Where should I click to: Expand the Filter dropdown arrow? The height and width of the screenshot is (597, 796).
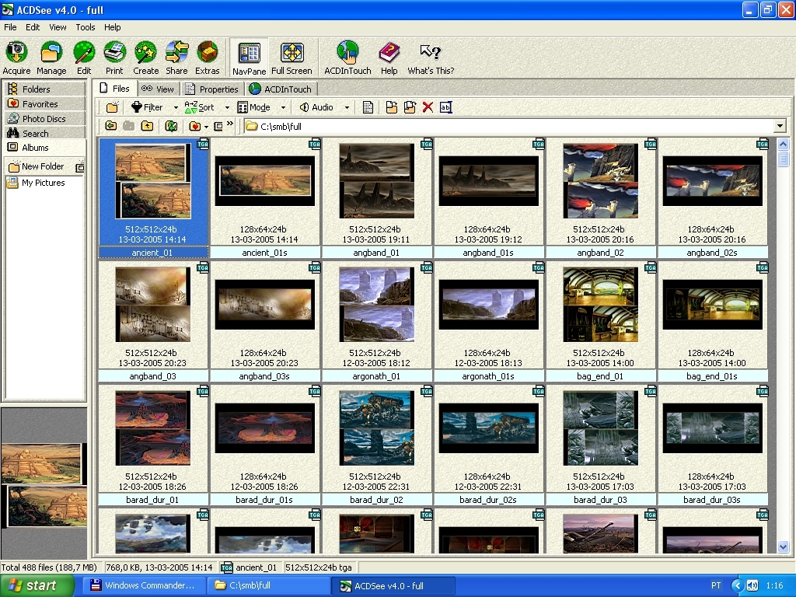coord(176,108)
